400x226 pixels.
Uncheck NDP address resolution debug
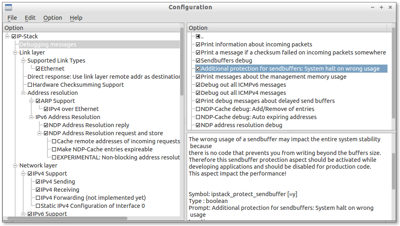tap(198, 125)
